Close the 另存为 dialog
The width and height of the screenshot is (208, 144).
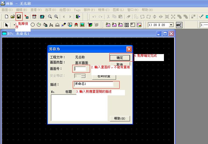[x=129, y=49]
